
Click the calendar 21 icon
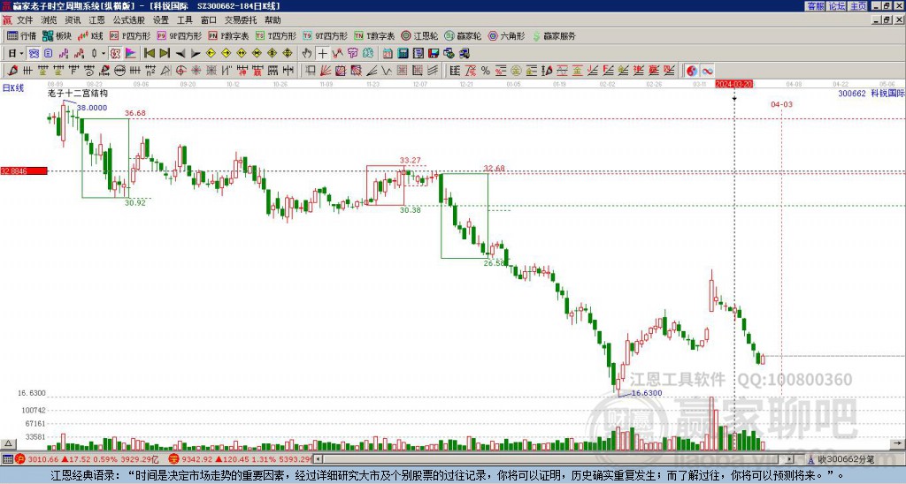pos(388,54)
